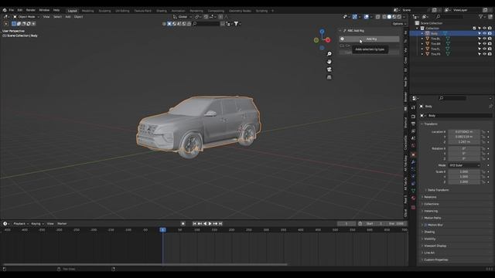Click the red X axis gizmo ball

click(328, 40)
